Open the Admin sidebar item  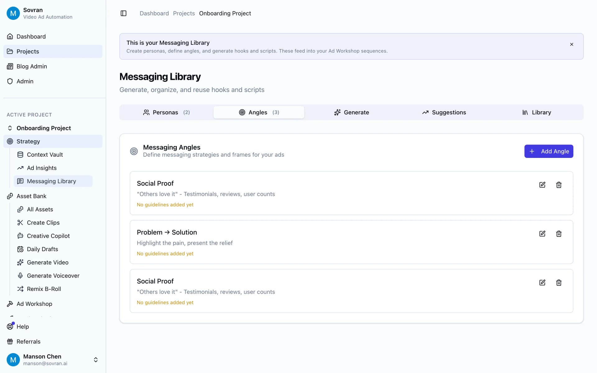pyautogui.click(x=53, y=81)
